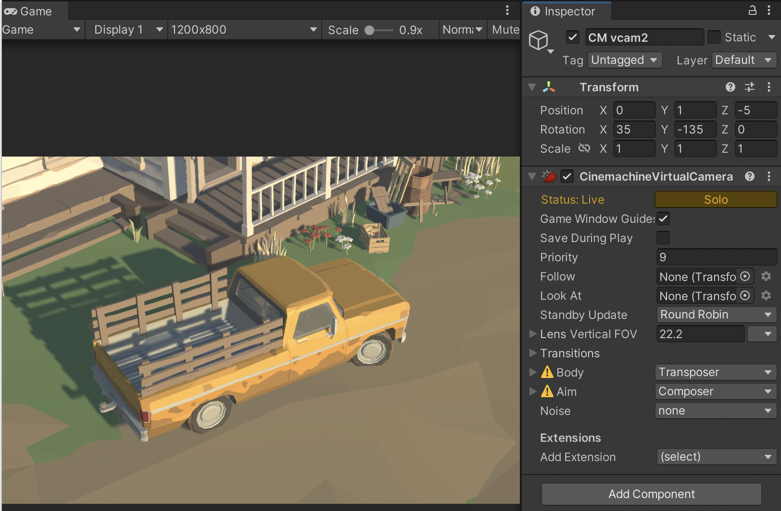Click the Transform axes icon

[x=549, y=87]
